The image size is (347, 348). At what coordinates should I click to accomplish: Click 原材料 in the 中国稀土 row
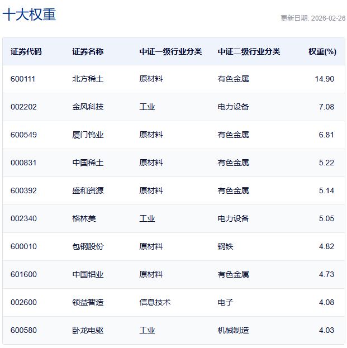coord(151,163)
